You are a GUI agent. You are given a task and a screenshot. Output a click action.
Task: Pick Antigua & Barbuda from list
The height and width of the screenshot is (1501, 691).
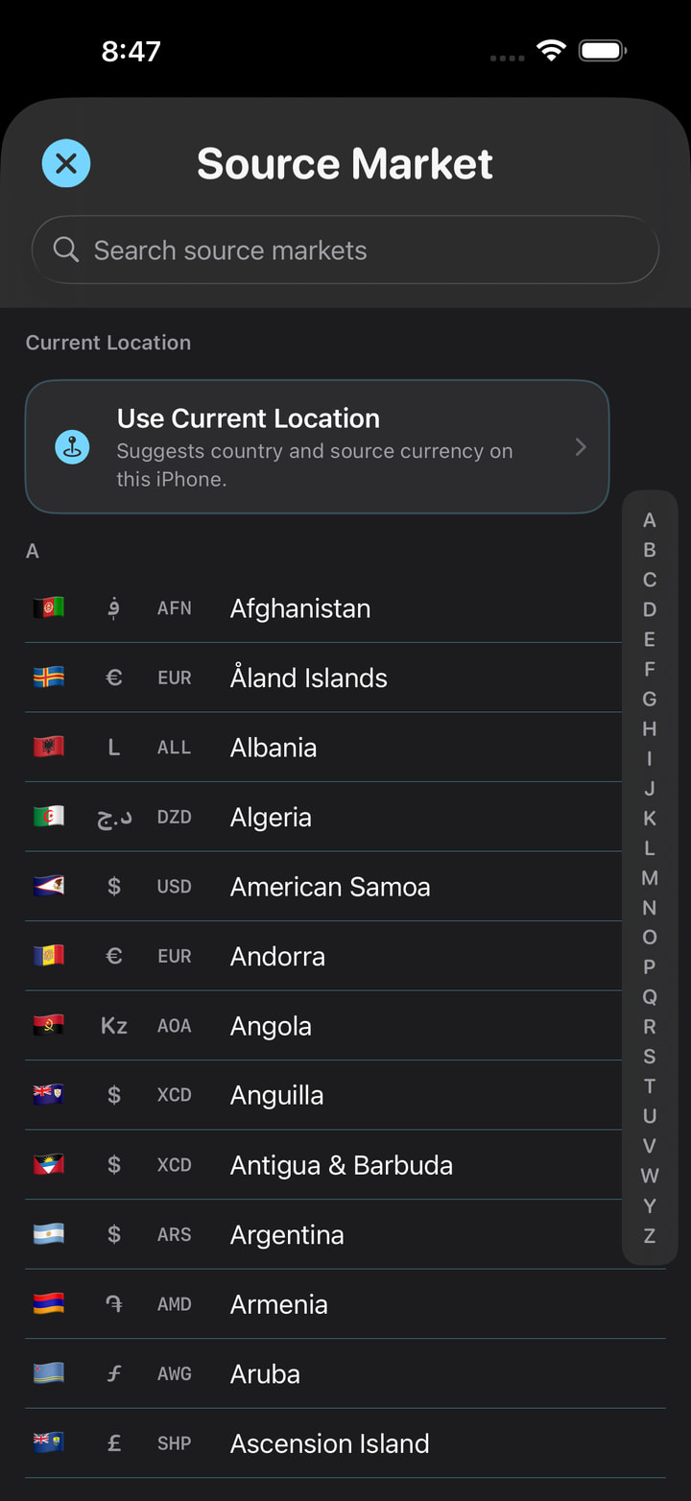[324, 1164]
